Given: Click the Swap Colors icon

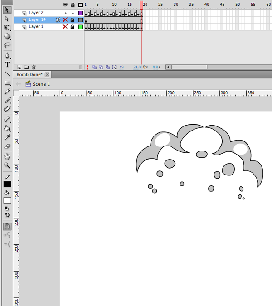Looking at the screenshot, I should pos(7,215).
